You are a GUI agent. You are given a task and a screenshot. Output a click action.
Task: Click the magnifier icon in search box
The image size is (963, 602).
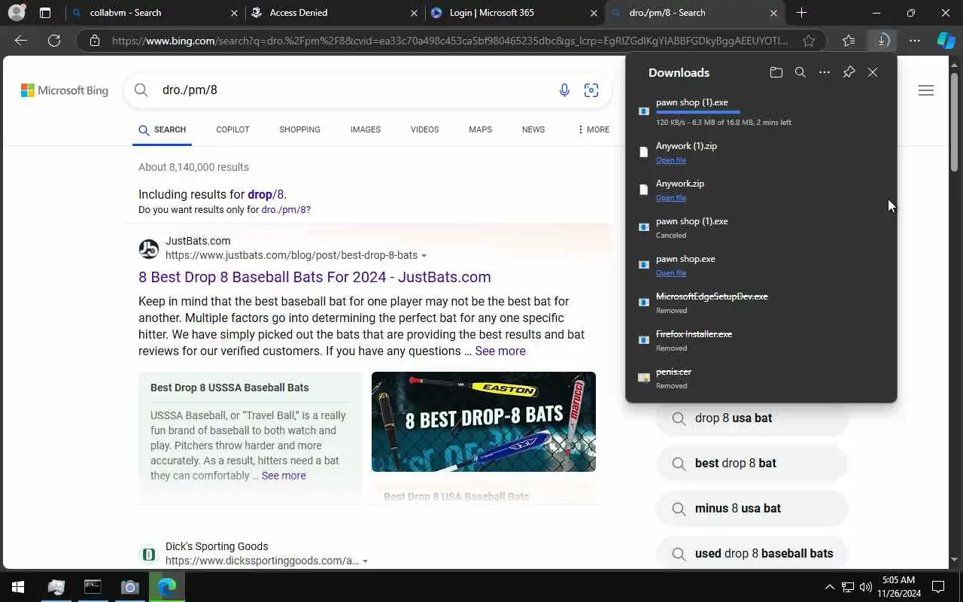point(141,90)
